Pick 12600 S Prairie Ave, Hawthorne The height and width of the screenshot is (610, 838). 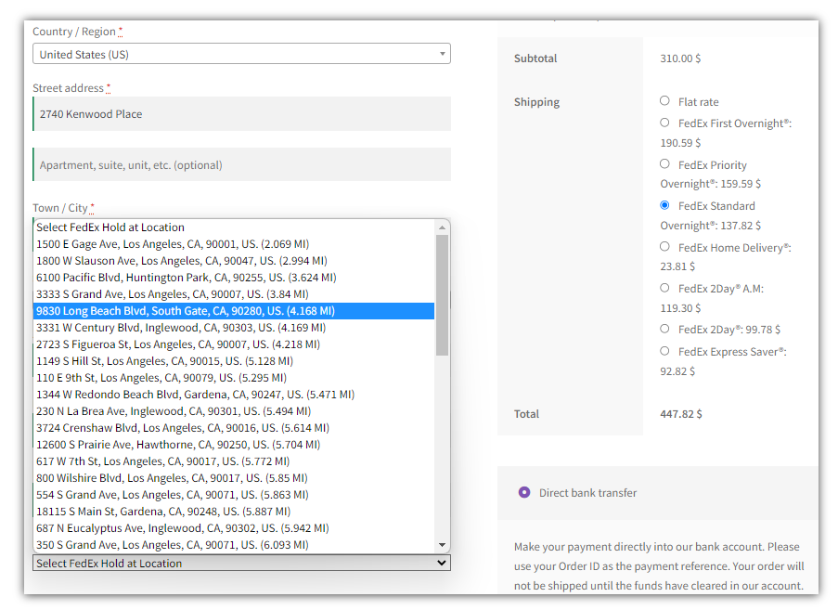pyautogui.click(x=234, y=444)
